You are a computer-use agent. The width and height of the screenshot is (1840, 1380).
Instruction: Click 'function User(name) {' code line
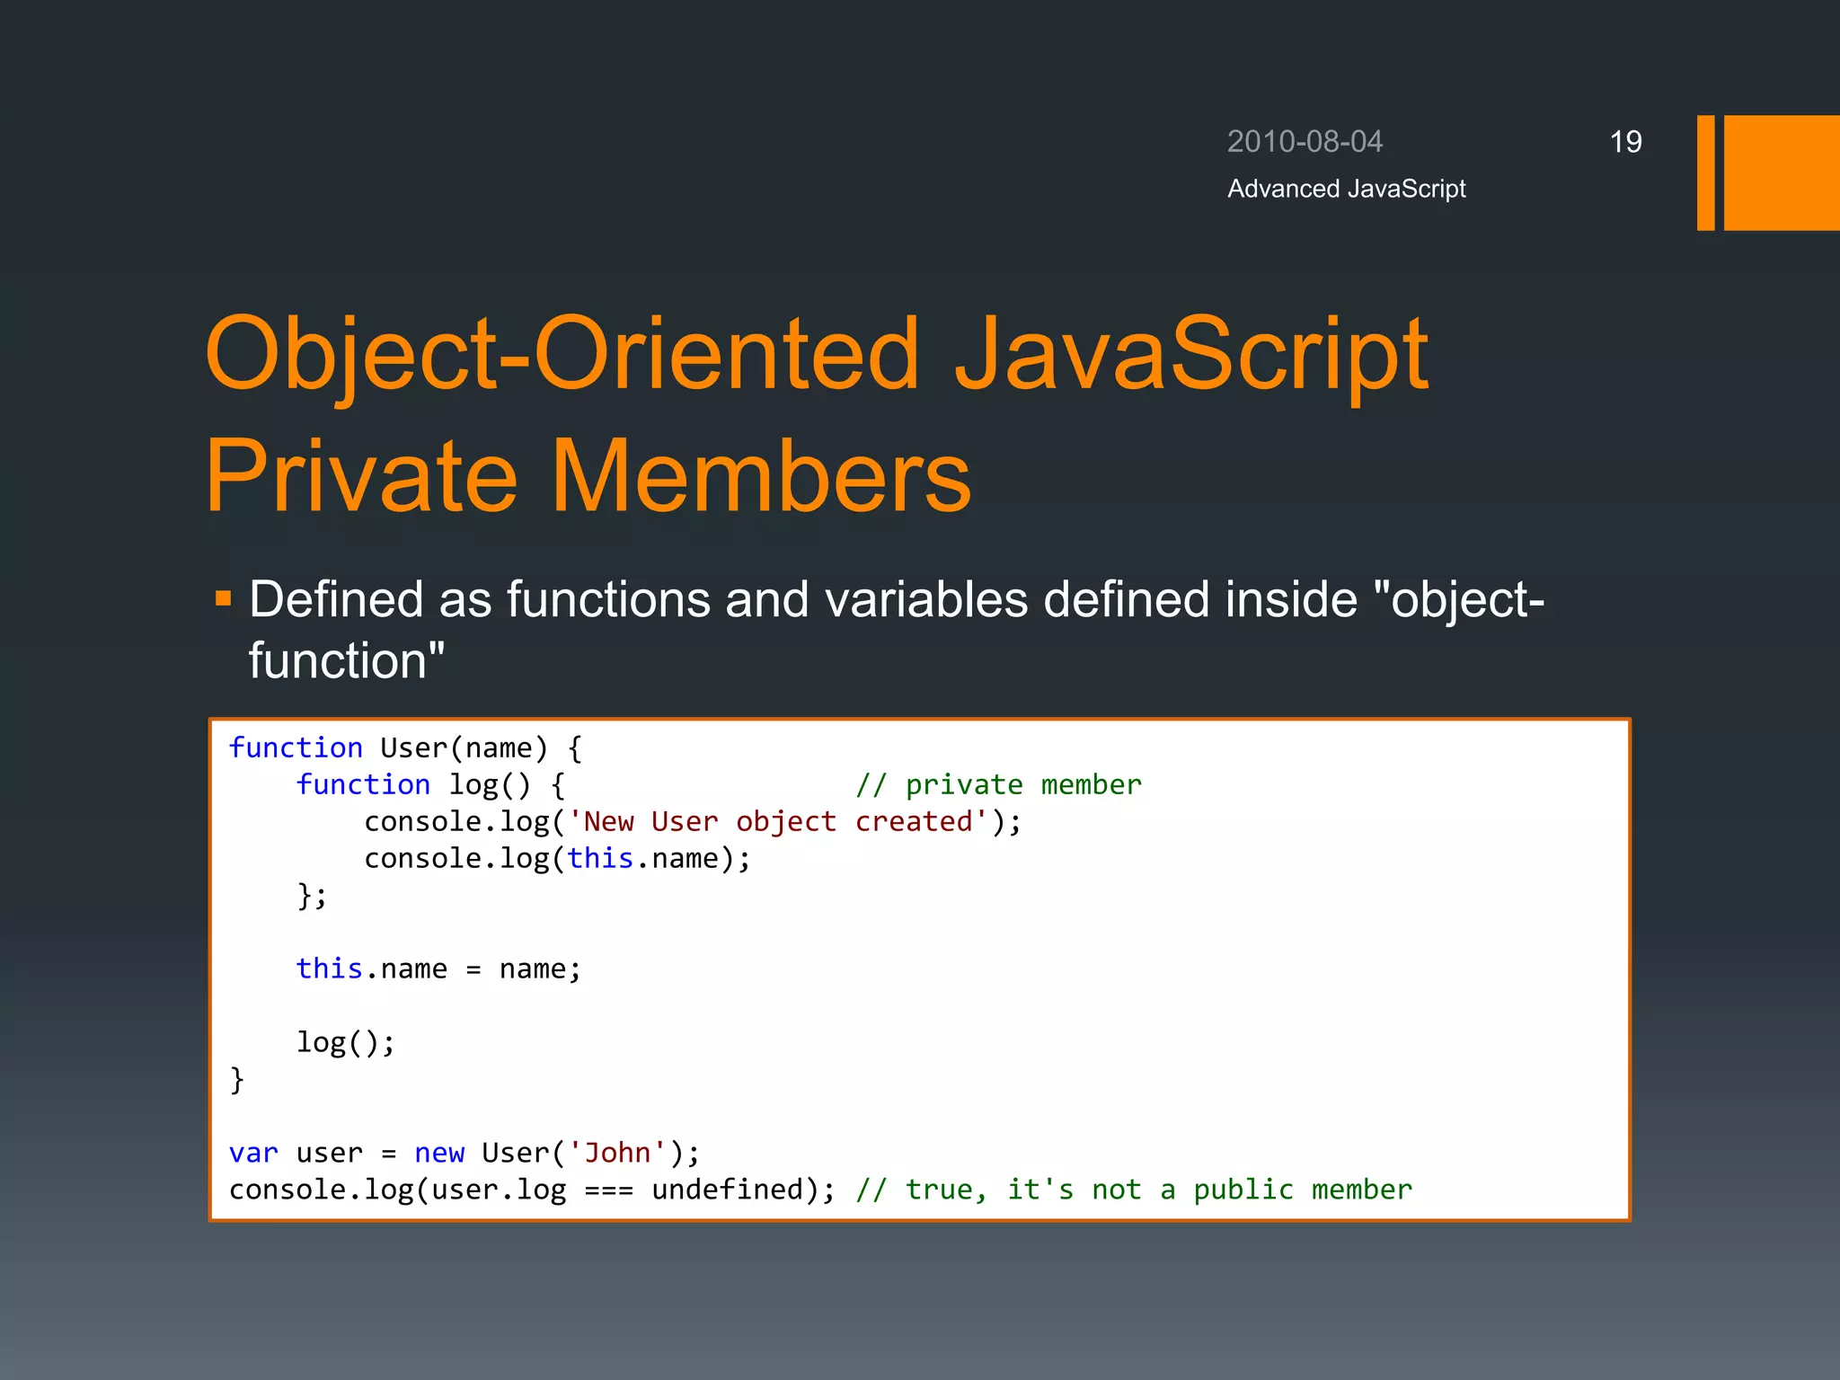point(405,747)
